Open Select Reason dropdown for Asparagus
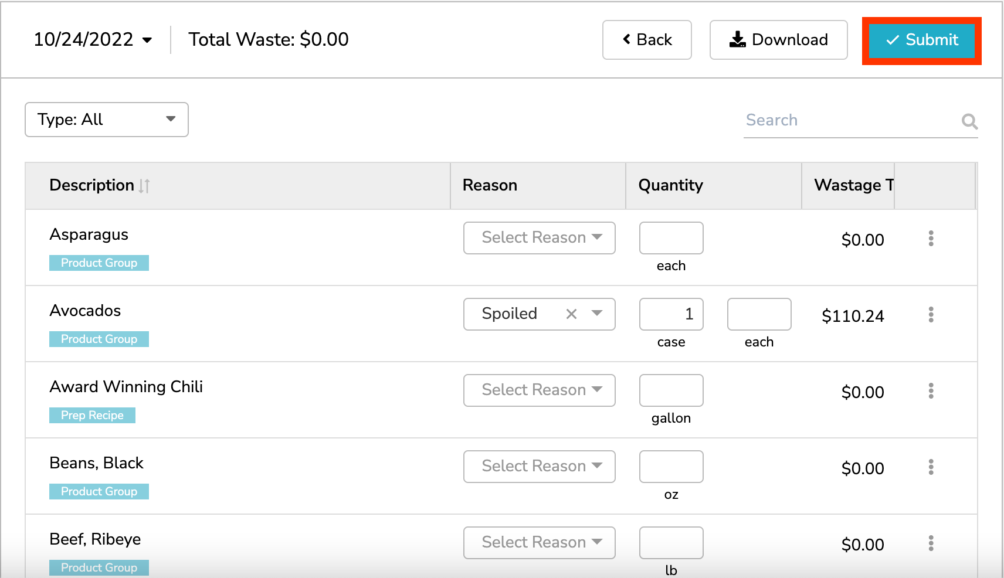1004x578 pixels. click(539, 237)
